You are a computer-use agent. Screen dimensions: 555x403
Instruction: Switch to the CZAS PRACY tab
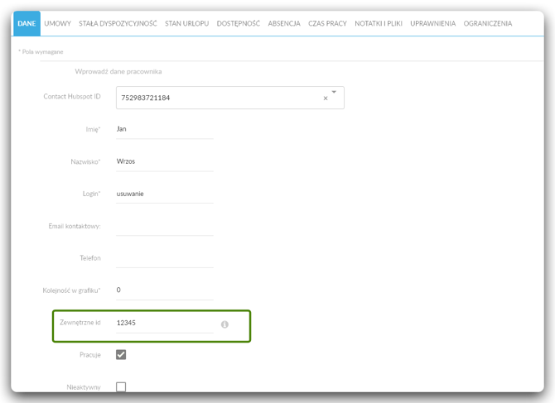(327, 23)
